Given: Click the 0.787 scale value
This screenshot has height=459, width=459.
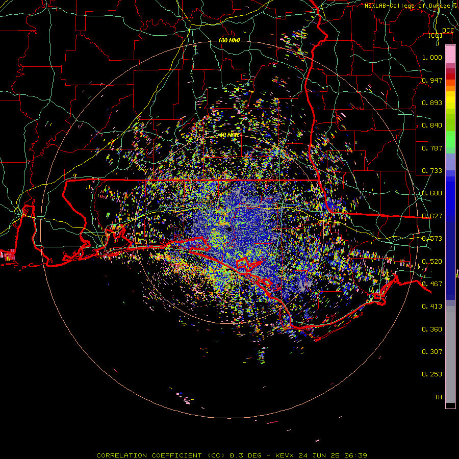Looking at the screenshot, I should click(432, 148).
